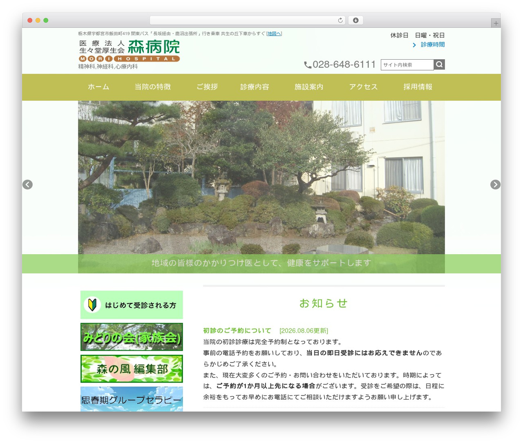
Task: Click the 休診日 日曜・祝日 text
Action: pos(418,36)
